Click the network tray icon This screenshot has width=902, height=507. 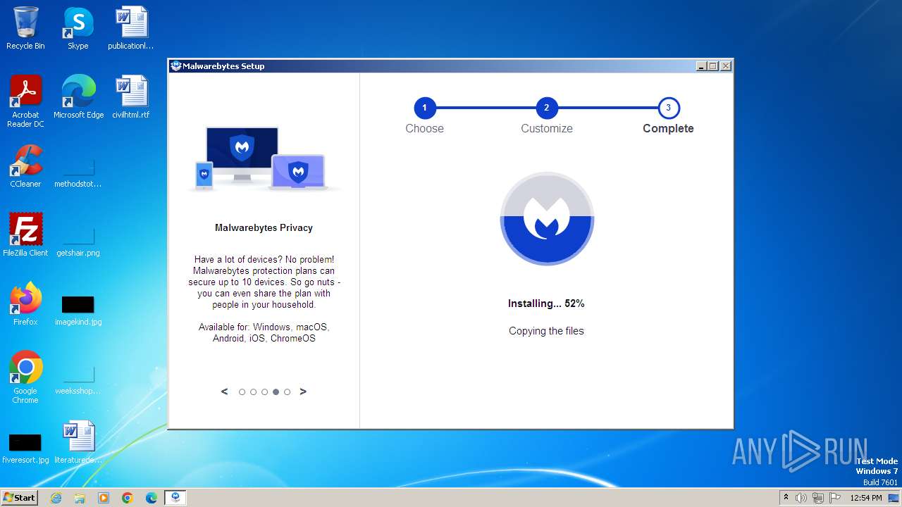coord(817,498)
